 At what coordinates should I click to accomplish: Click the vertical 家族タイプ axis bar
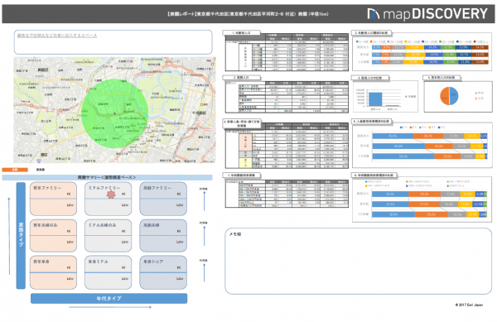[x=21, y=235]
